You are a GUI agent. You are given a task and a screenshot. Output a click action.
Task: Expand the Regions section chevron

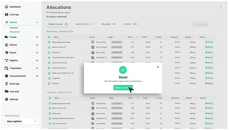(x=37, y=60)
